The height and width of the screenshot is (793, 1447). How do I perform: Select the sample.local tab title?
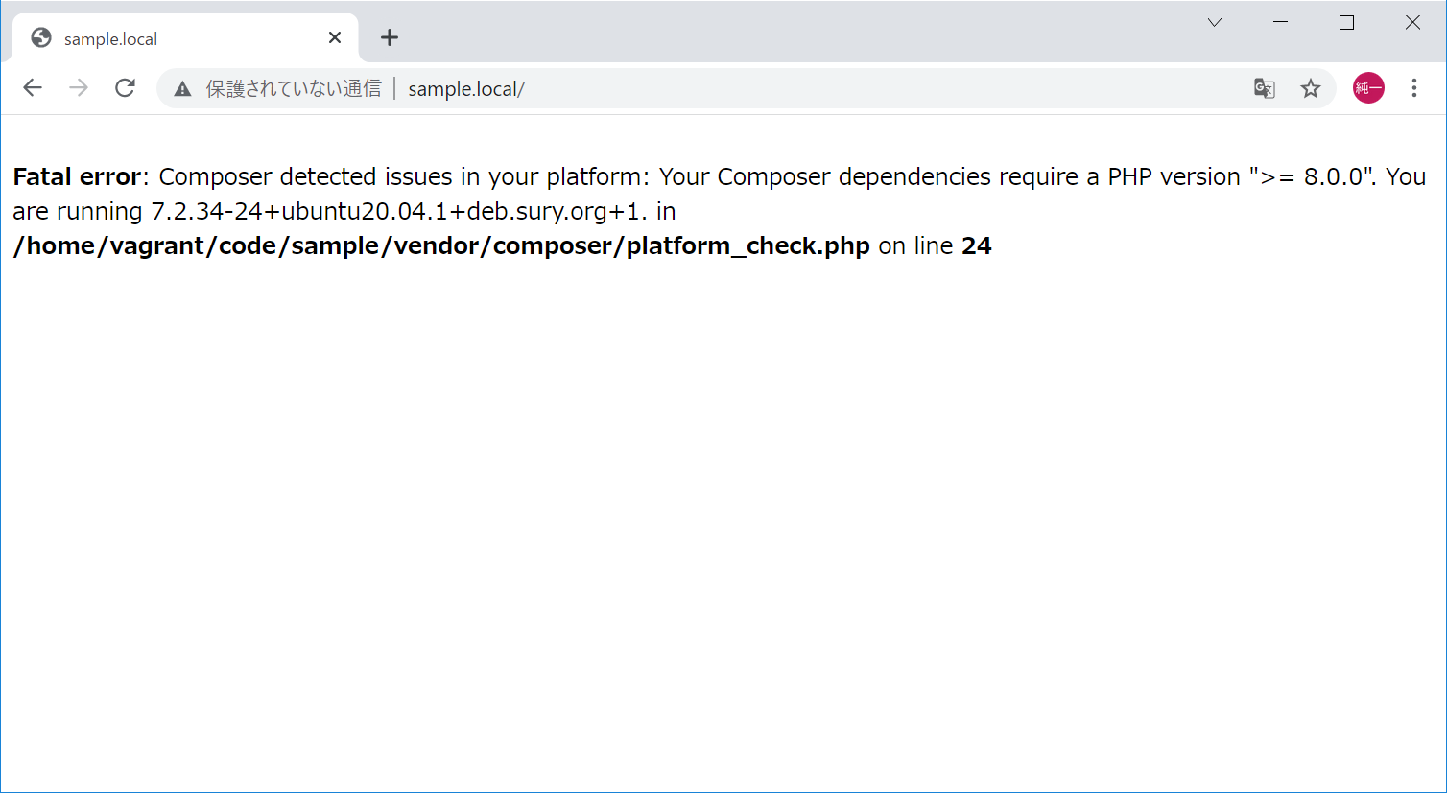click(x=110, y=39)
